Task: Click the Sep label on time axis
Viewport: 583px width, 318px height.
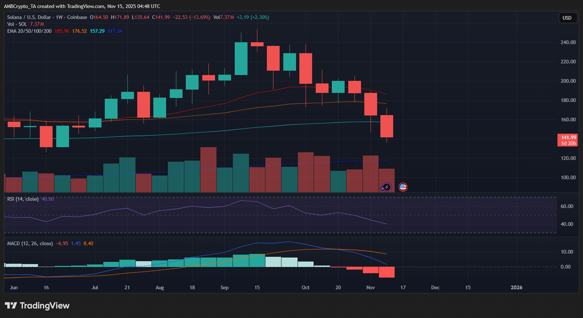Action: coord(225,287)
